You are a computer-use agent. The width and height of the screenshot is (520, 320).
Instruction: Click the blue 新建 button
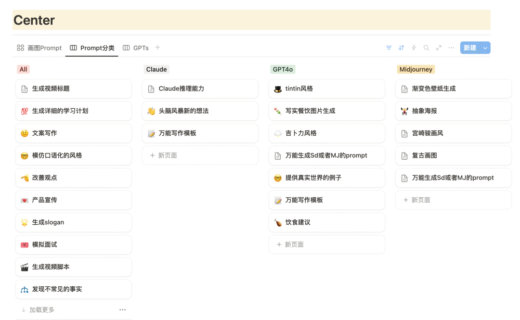470,48
